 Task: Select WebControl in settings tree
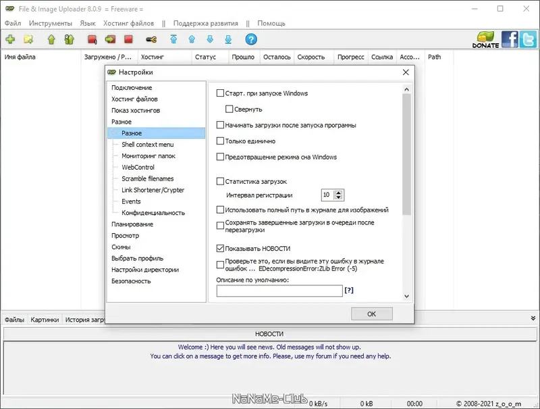138,167
